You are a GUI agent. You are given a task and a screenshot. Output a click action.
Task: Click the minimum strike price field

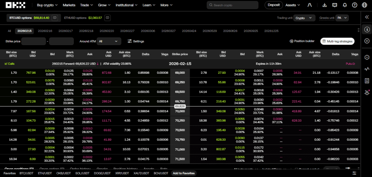coord(33,41)
